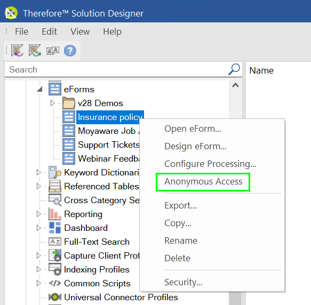Open Security... from context menu
311x305 pixels.
[x=184, y=282]
